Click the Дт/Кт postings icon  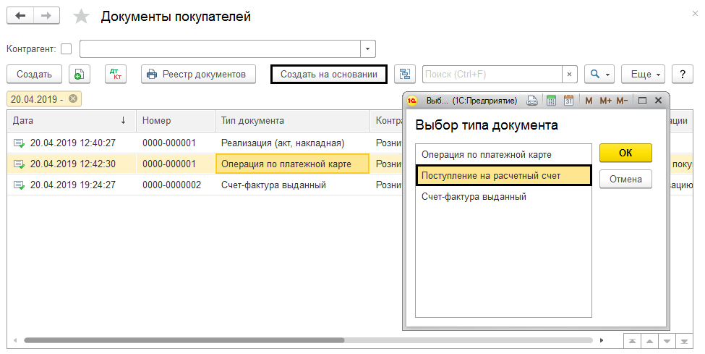coord(115,74)
